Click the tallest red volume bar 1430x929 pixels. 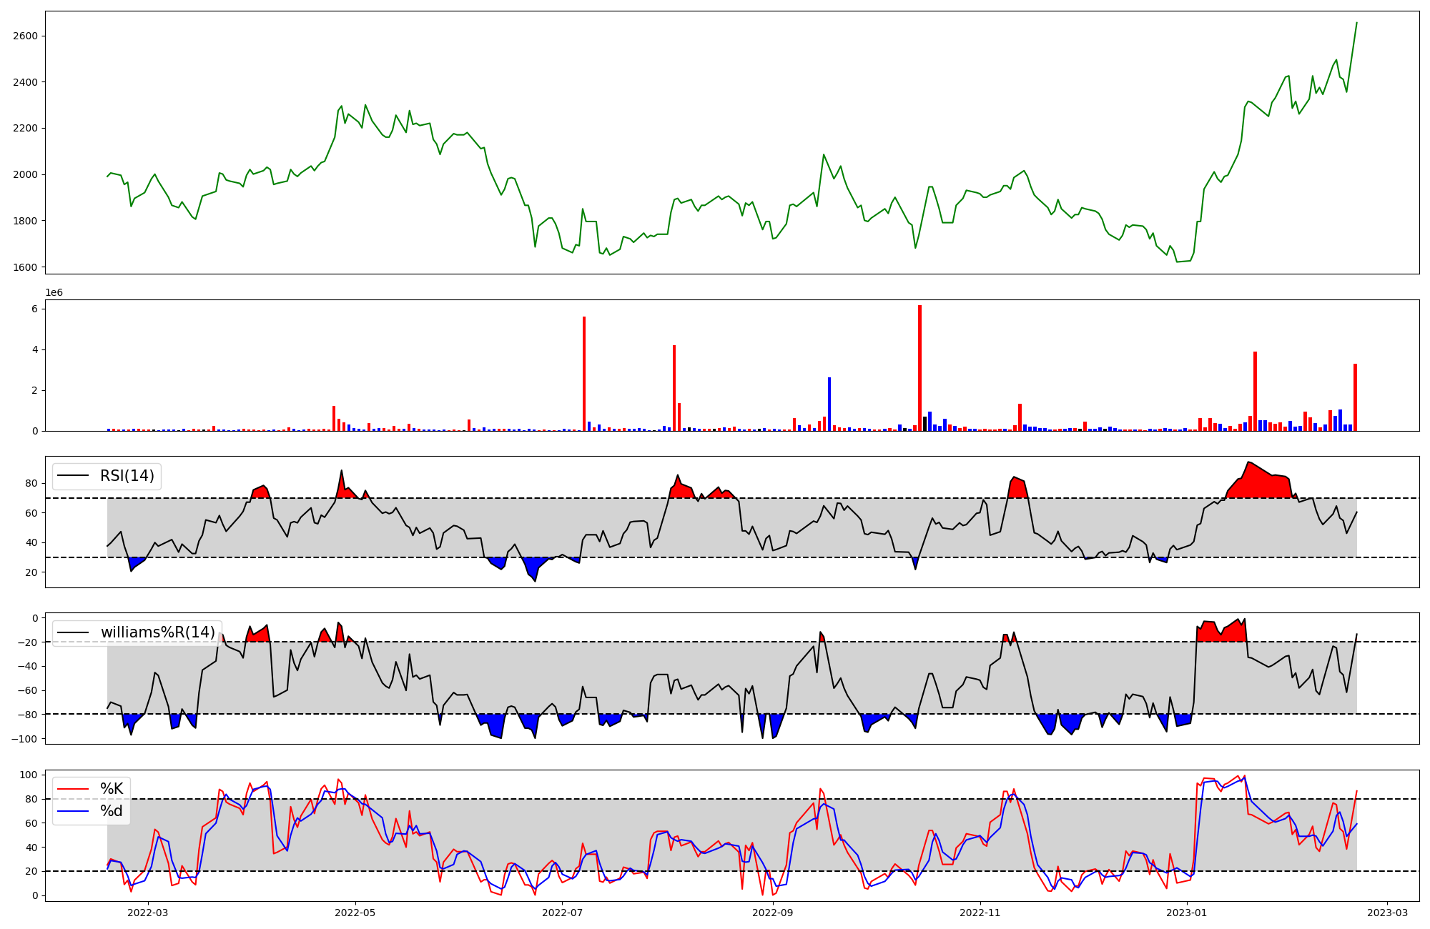point(919,368)
